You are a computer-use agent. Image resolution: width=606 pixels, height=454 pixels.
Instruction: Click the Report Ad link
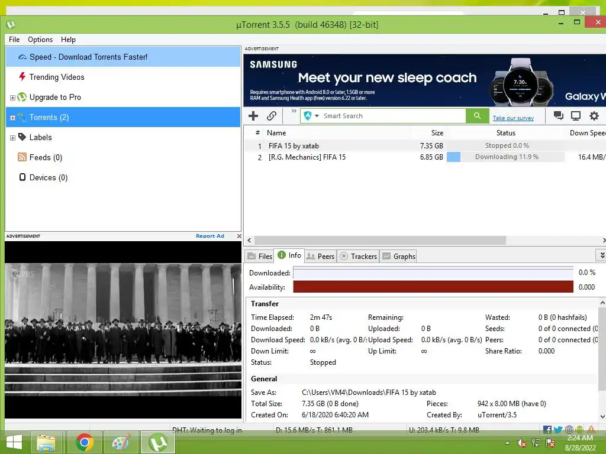[x=210, y=236]
